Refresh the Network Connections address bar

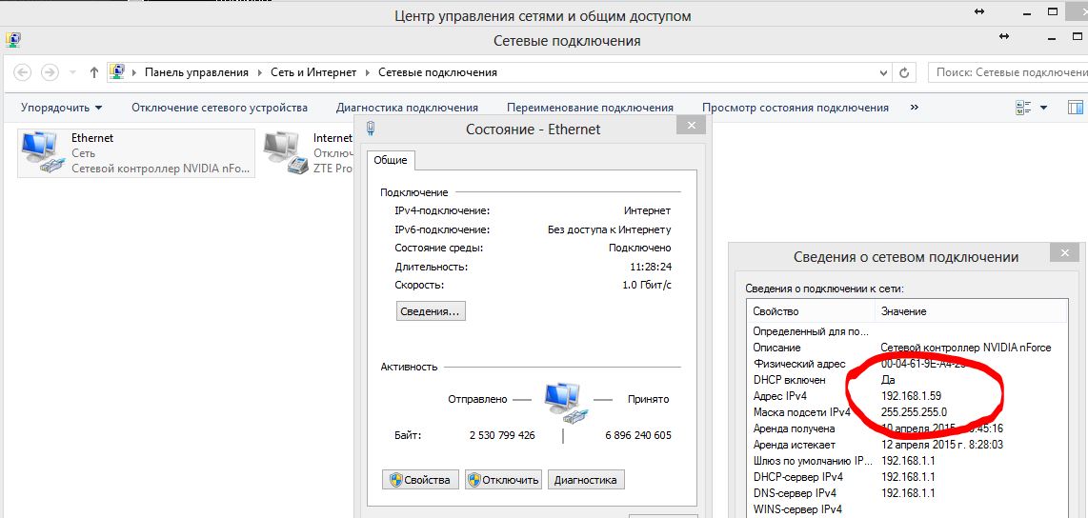coord(907,72)
